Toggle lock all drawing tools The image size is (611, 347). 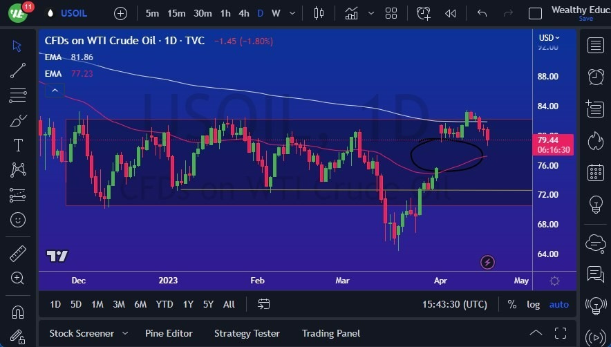[18, 337]
